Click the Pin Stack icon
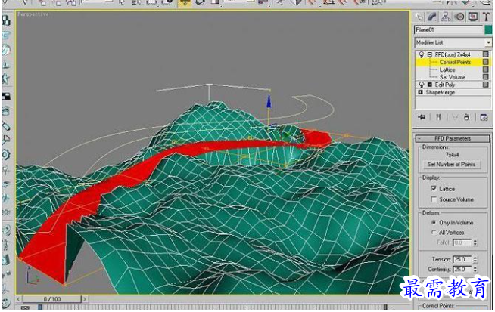495x312 pixels. [x=422, y=118]
